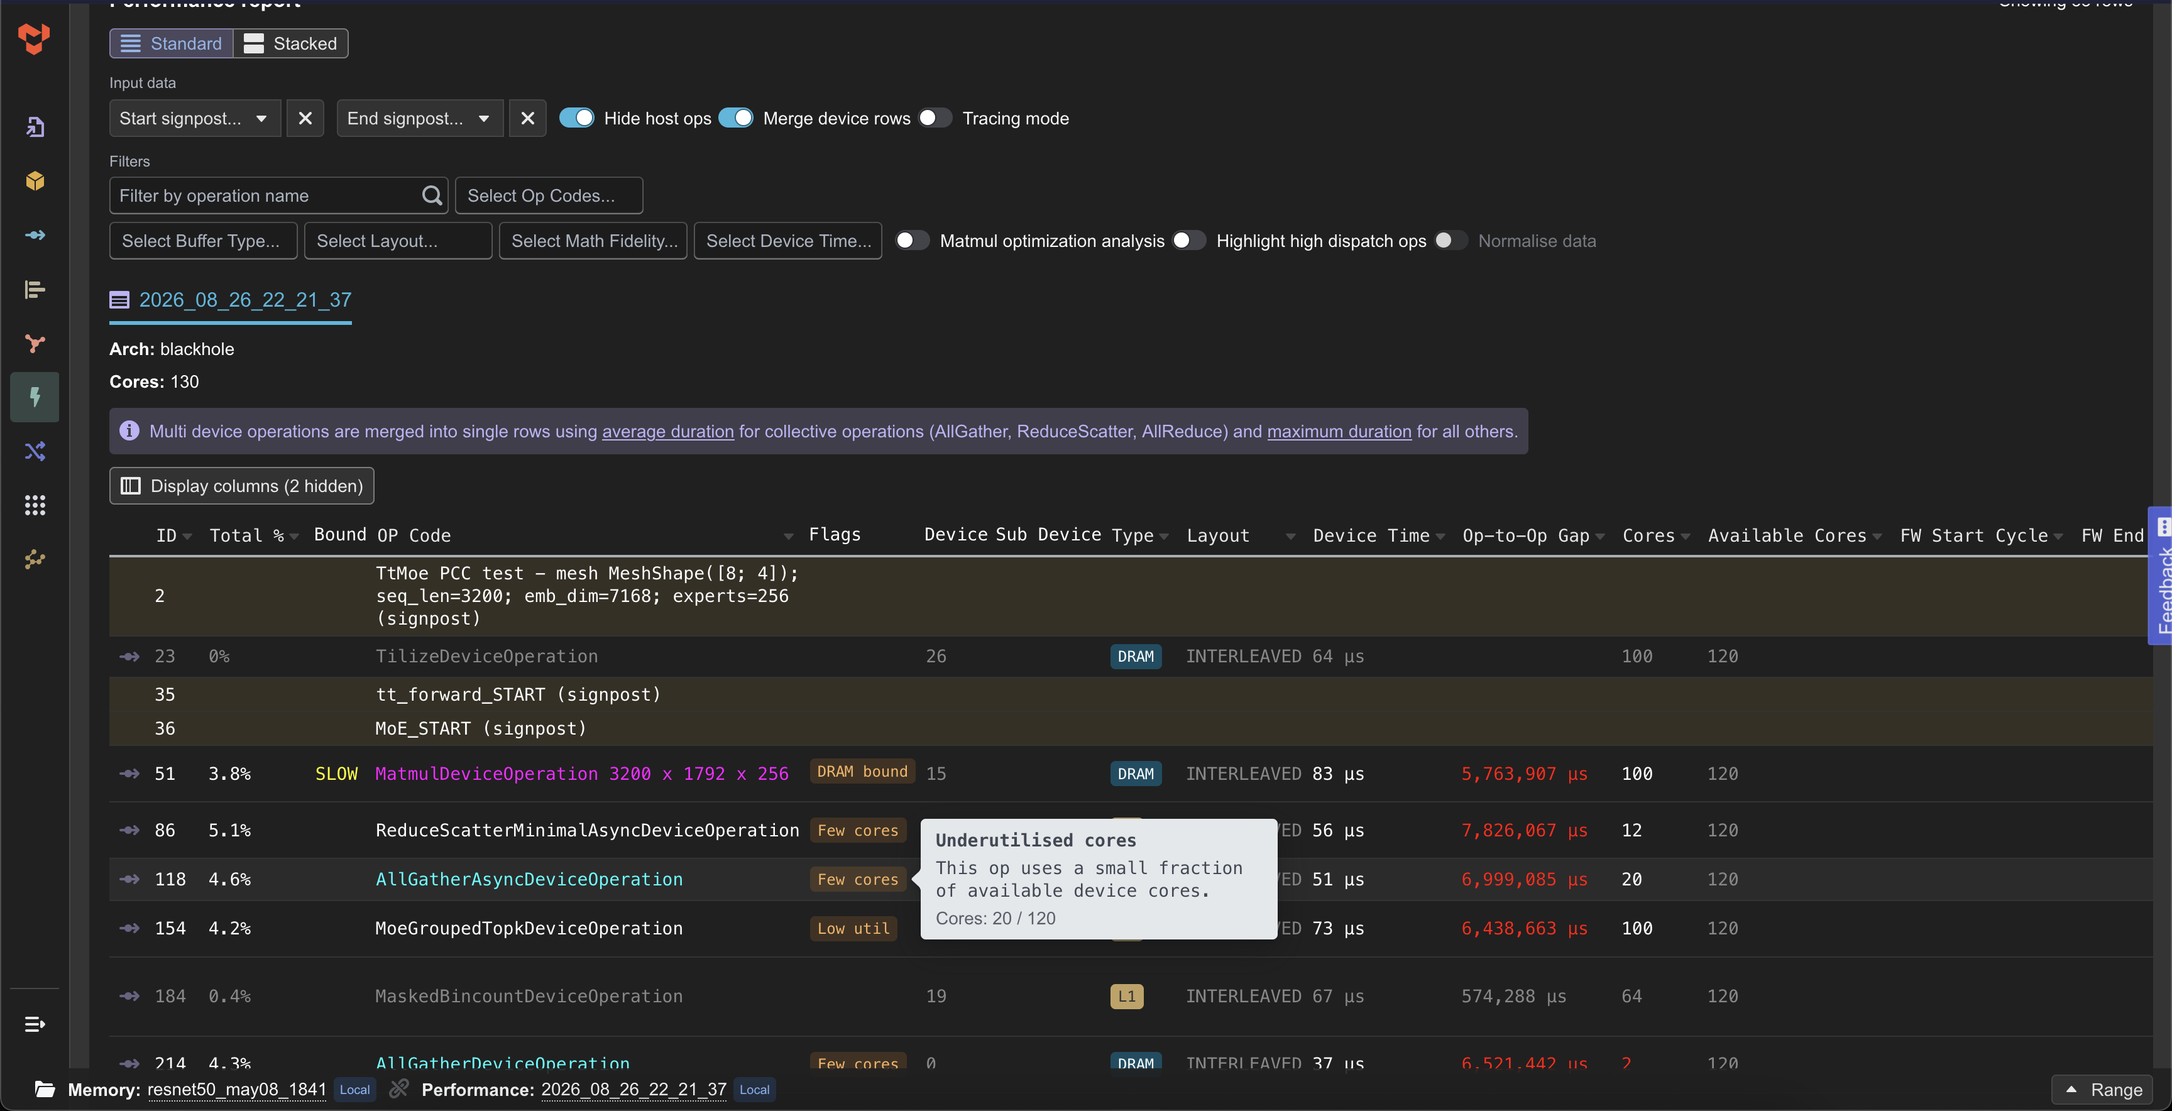The width and height of the screenshot is (2172, 1111).
Task: Open the cube models icon in sidebar
Action: coord(35,180)
